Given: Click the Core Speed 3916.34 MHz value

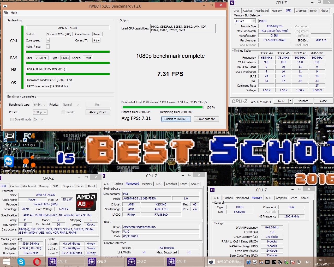Looking at the screenshot, I should 31,244.
